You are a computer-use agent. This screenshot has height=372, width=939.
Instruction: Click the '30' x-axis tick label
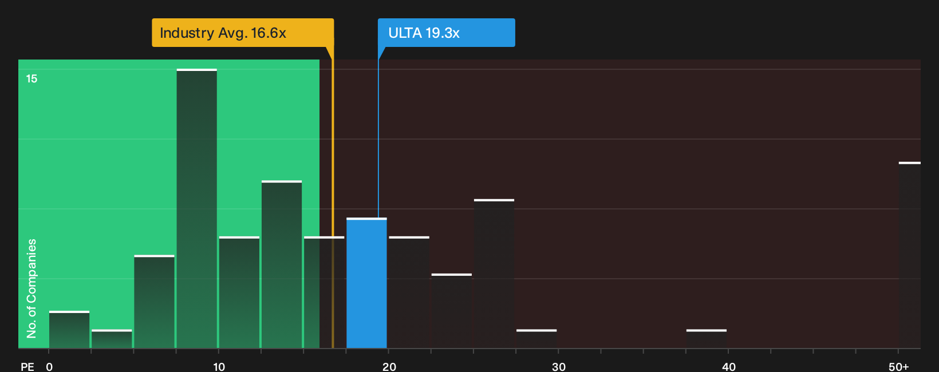point(559,367)
